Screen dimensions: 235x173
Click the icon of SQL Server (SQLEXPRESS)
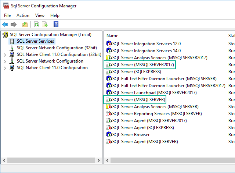109,72
